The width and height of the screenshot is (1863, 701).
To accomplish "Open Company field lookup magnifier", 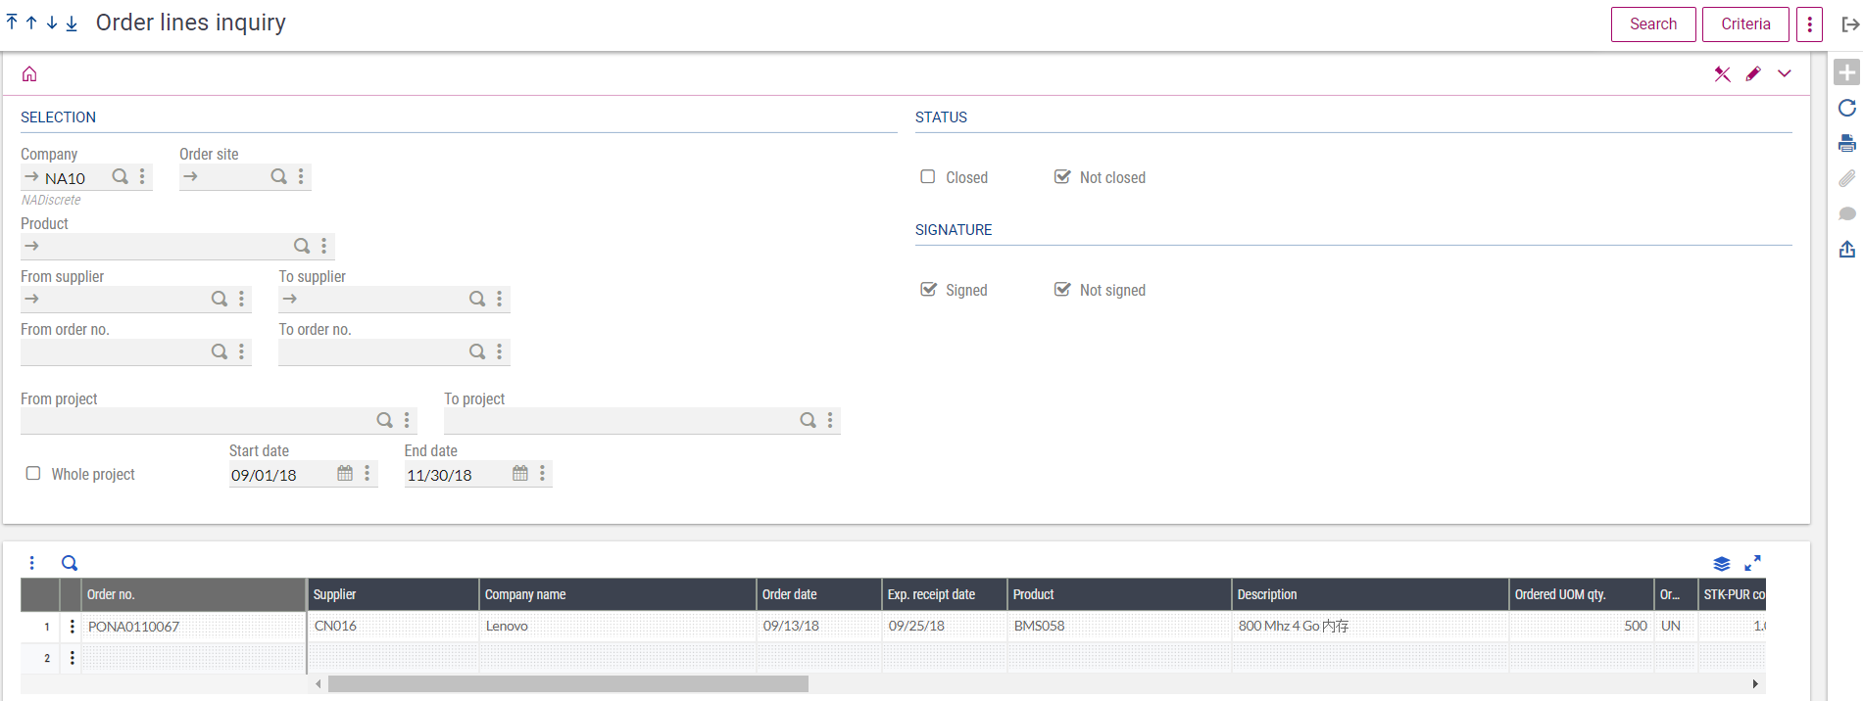I will tap(120, 177).
